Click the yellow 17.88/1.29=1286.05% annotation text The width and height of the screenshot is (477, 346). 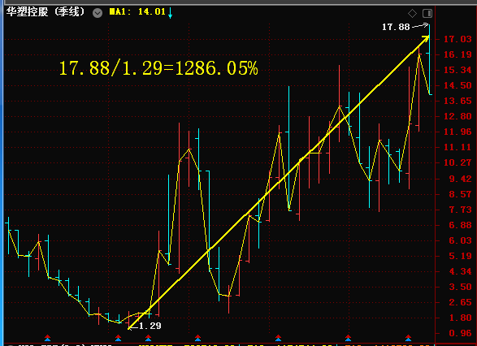pos(158,68)
